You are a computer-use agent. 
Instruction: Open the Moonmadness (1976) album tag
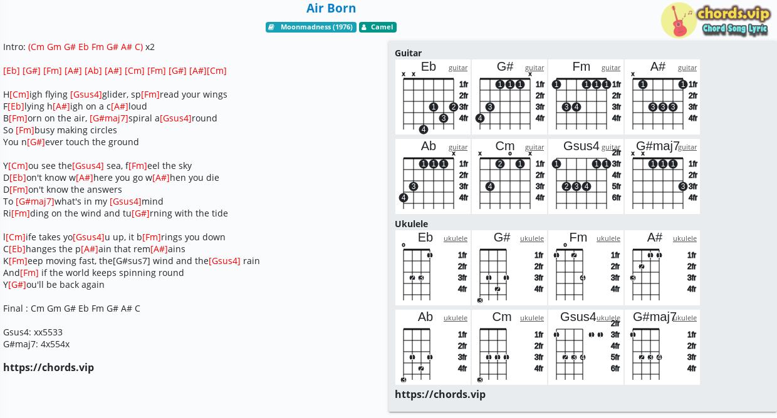(x=311, y=27)
